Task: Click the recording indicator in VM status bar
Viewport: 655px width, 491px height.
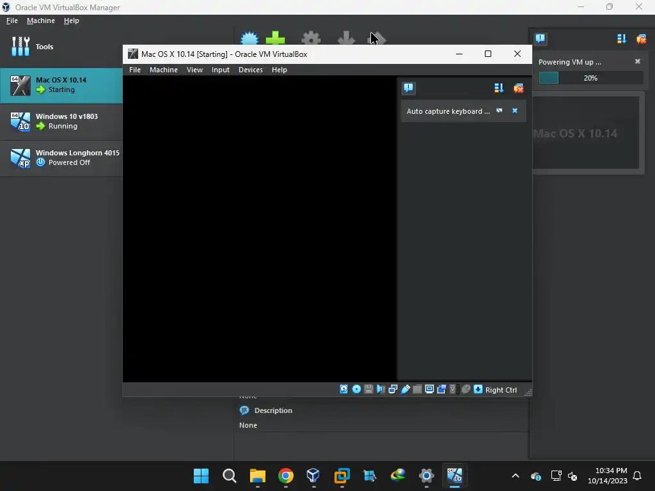Action: (x=441, y=389)
